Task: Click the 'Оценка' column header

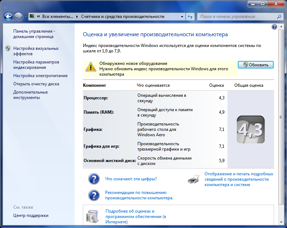Action: tap(216, 85)
